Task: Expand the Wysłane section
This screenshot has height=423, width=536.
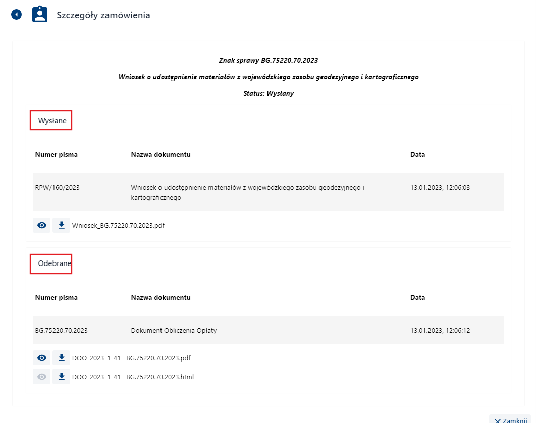Action: [50, 120]
